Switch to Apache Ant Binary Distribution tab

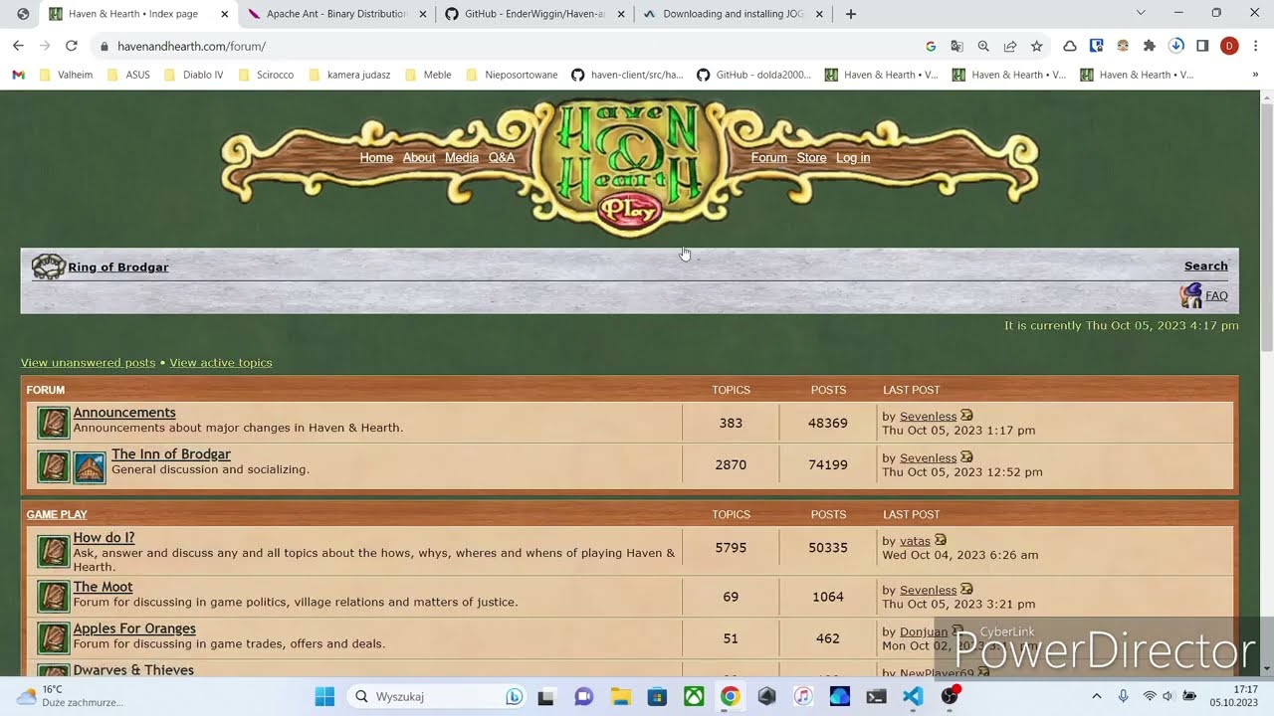pos(336,14)
